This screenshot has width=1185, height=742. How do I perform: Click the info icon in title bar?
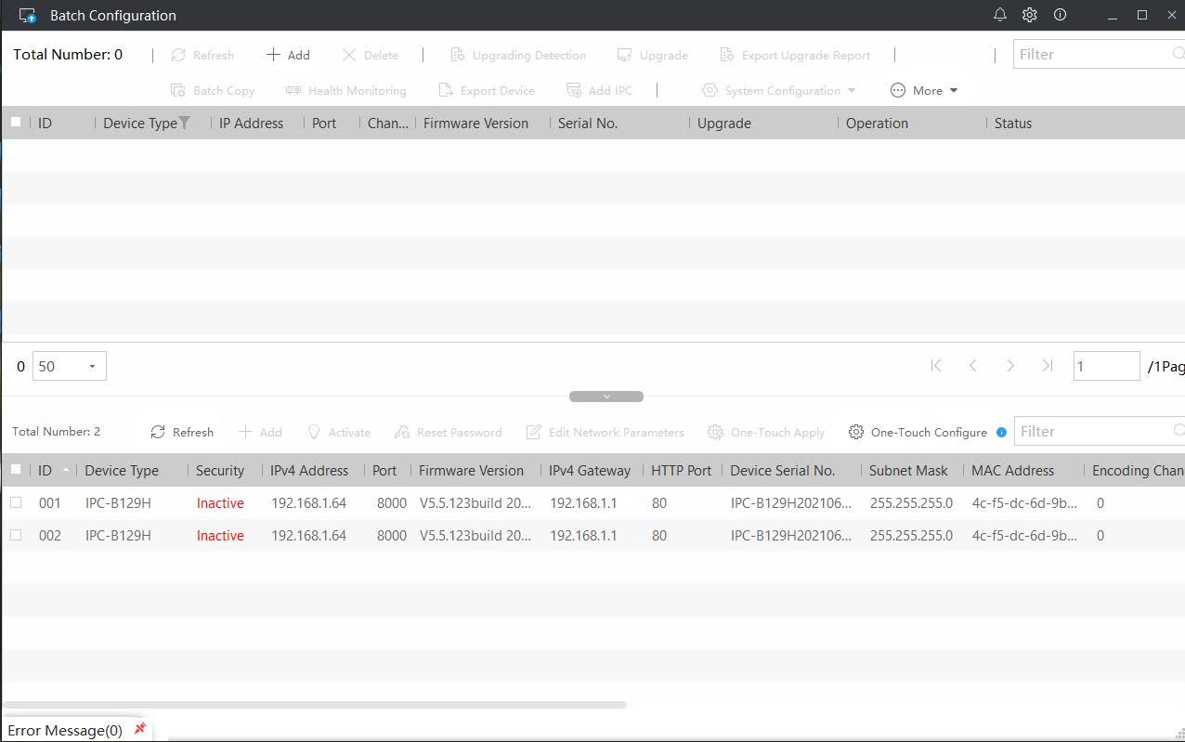[x=1060, y=15]
